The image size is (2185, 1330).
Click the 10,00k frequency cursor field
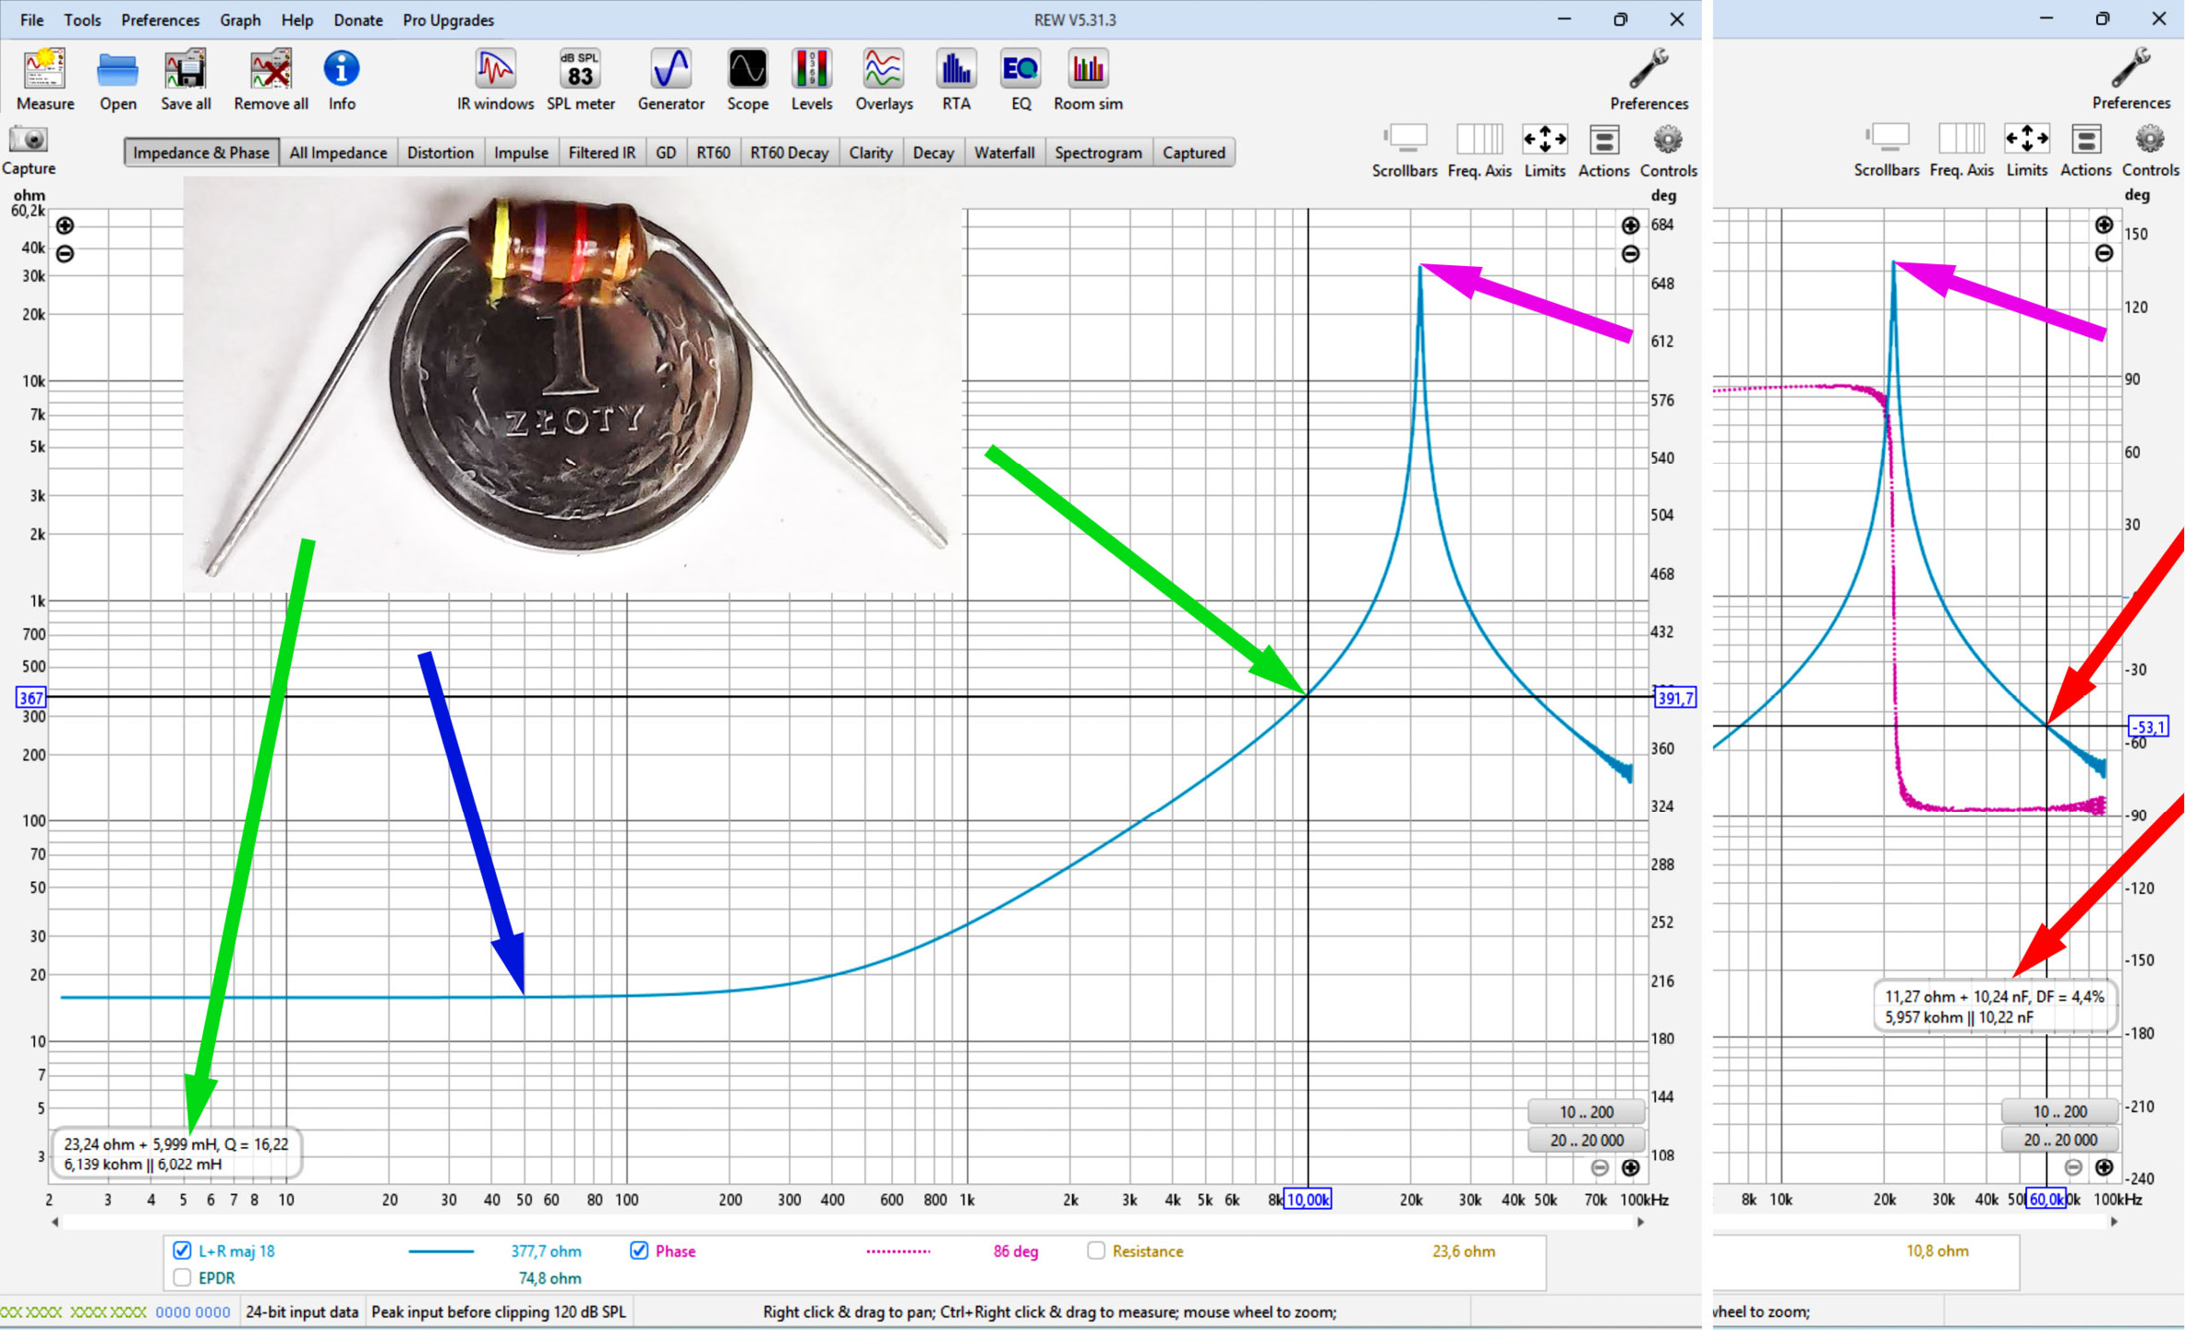[x=1308, y=1199]
